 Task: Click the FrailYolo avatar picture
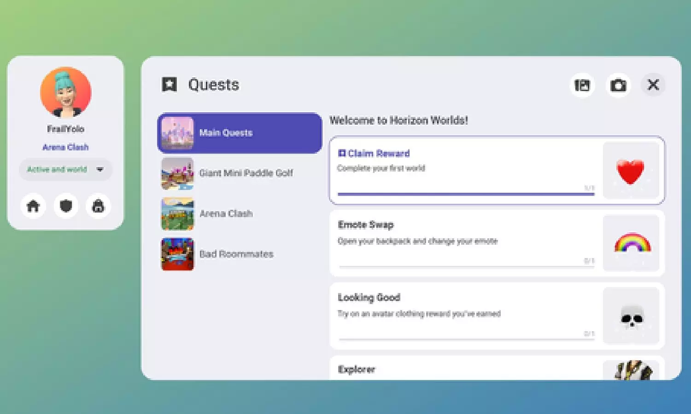coord(65,92)
